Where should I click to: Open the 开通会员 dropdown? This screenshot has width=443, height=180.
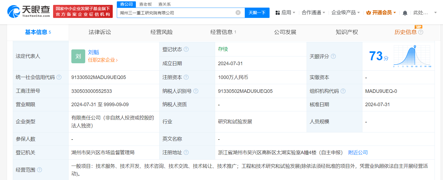[381, 12]
